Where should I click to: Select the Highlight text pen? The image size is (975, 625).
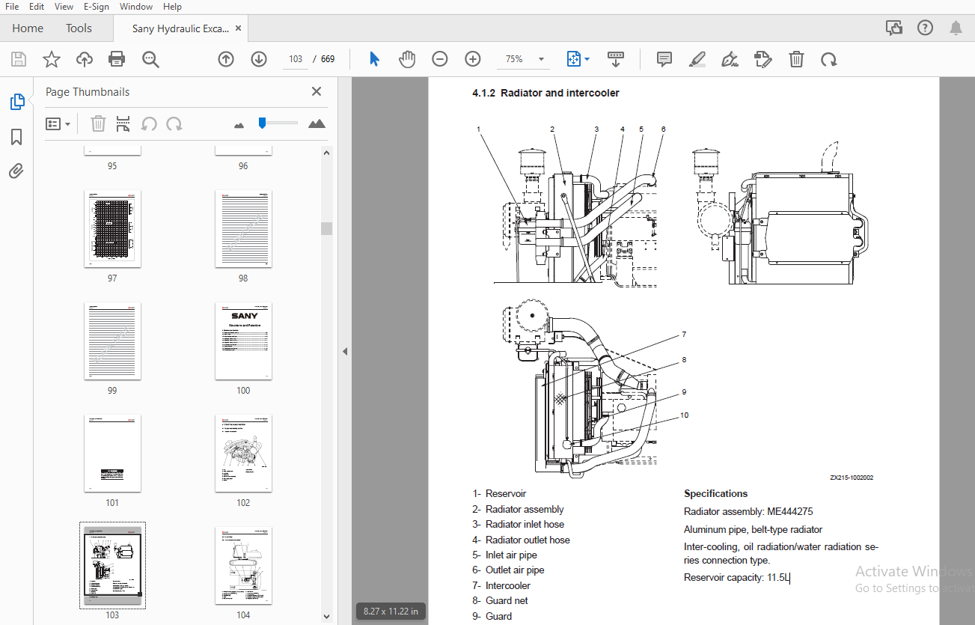[x=697, y=59]
